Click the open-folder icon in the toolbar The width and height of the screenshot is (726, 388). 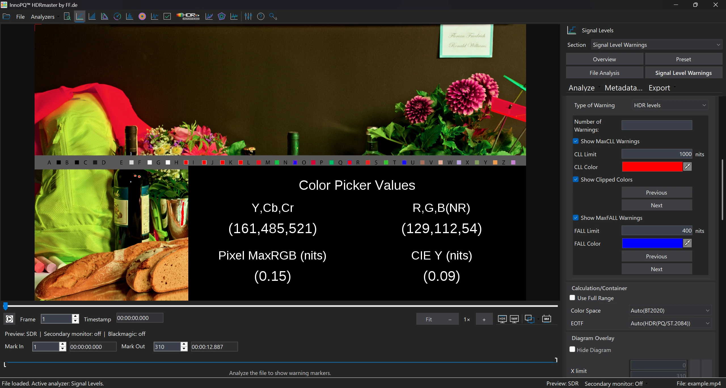(6, 16)
